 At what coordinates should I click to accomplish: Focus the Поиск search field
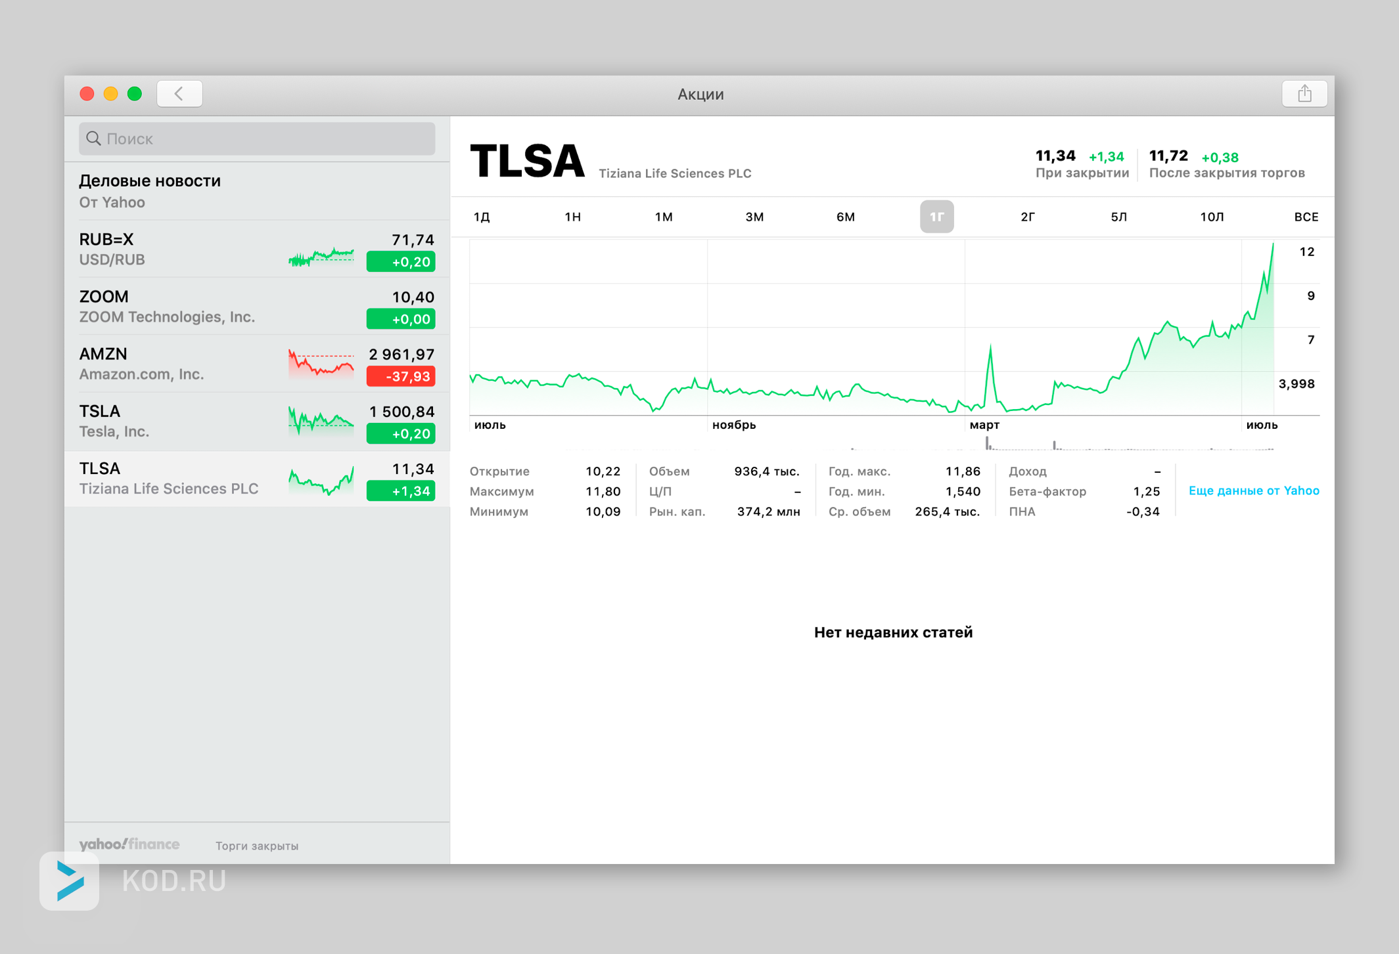pos(257,139)
